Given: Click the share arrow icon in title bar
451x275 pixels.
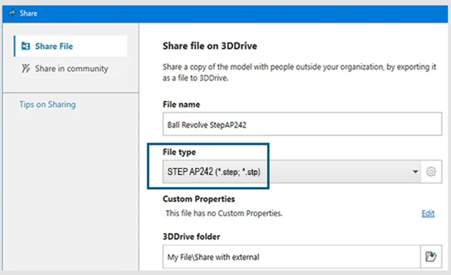Looking at the screenshot, I should coord(12,13).
